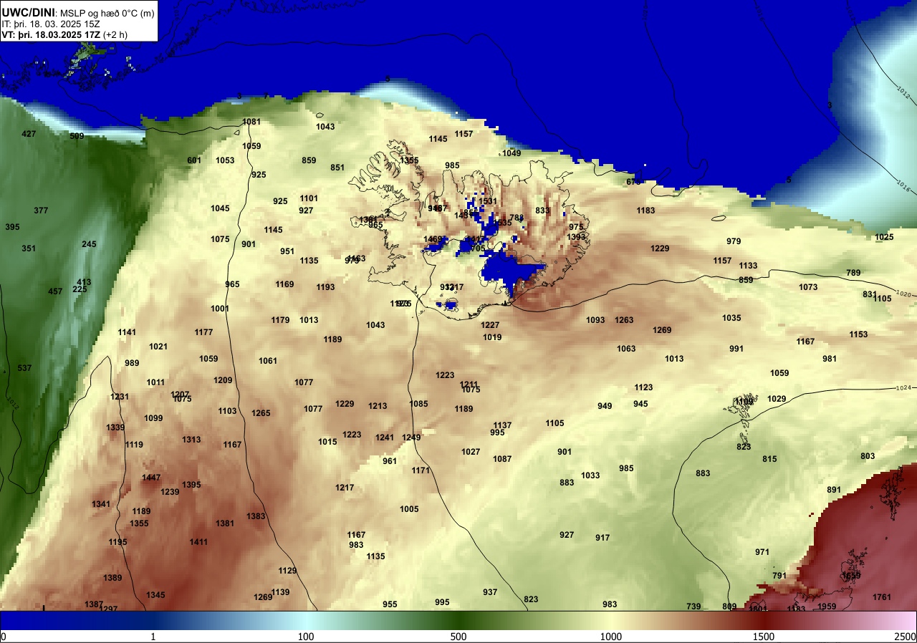The height and width of the screenshot is (643, 917).
Task: Click the height value 1045
Action: pos(220,208)
